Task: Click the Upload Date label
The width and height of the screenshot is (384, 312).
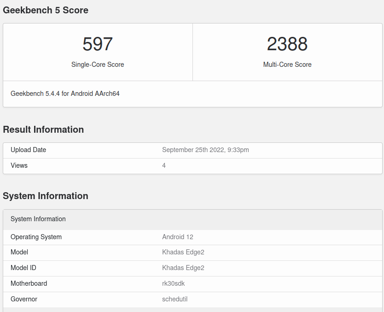Action: pyautogui.click(x=29, y=150)
